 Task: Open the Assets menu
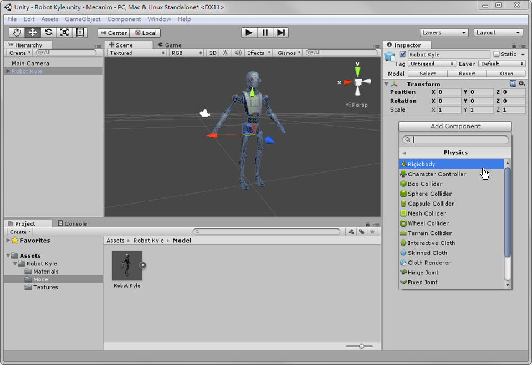tap(49, 19)
